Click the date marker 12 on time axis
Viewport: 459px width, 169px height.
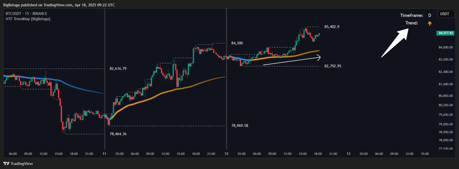(x=226, y=154)
